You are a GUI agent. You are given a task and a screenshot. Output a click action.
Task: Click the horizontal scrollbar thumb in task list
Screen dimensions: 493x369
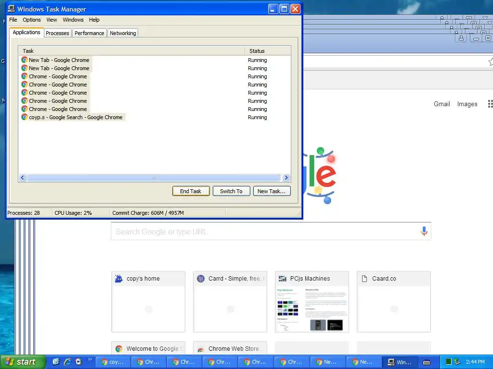[154, 178]
